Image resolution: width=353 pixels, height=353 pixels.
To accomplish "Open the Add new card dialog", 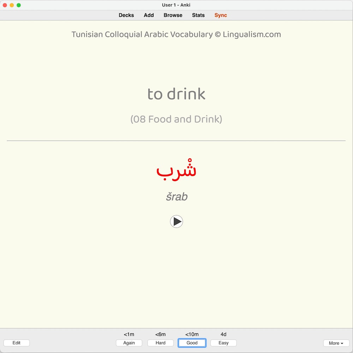I will pyautogui.click(x=149, y=15).
